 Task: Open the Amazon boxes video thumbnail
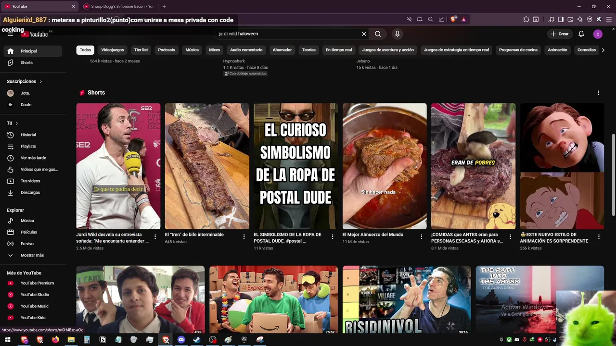pyautogui.click(x=273, y=299)
